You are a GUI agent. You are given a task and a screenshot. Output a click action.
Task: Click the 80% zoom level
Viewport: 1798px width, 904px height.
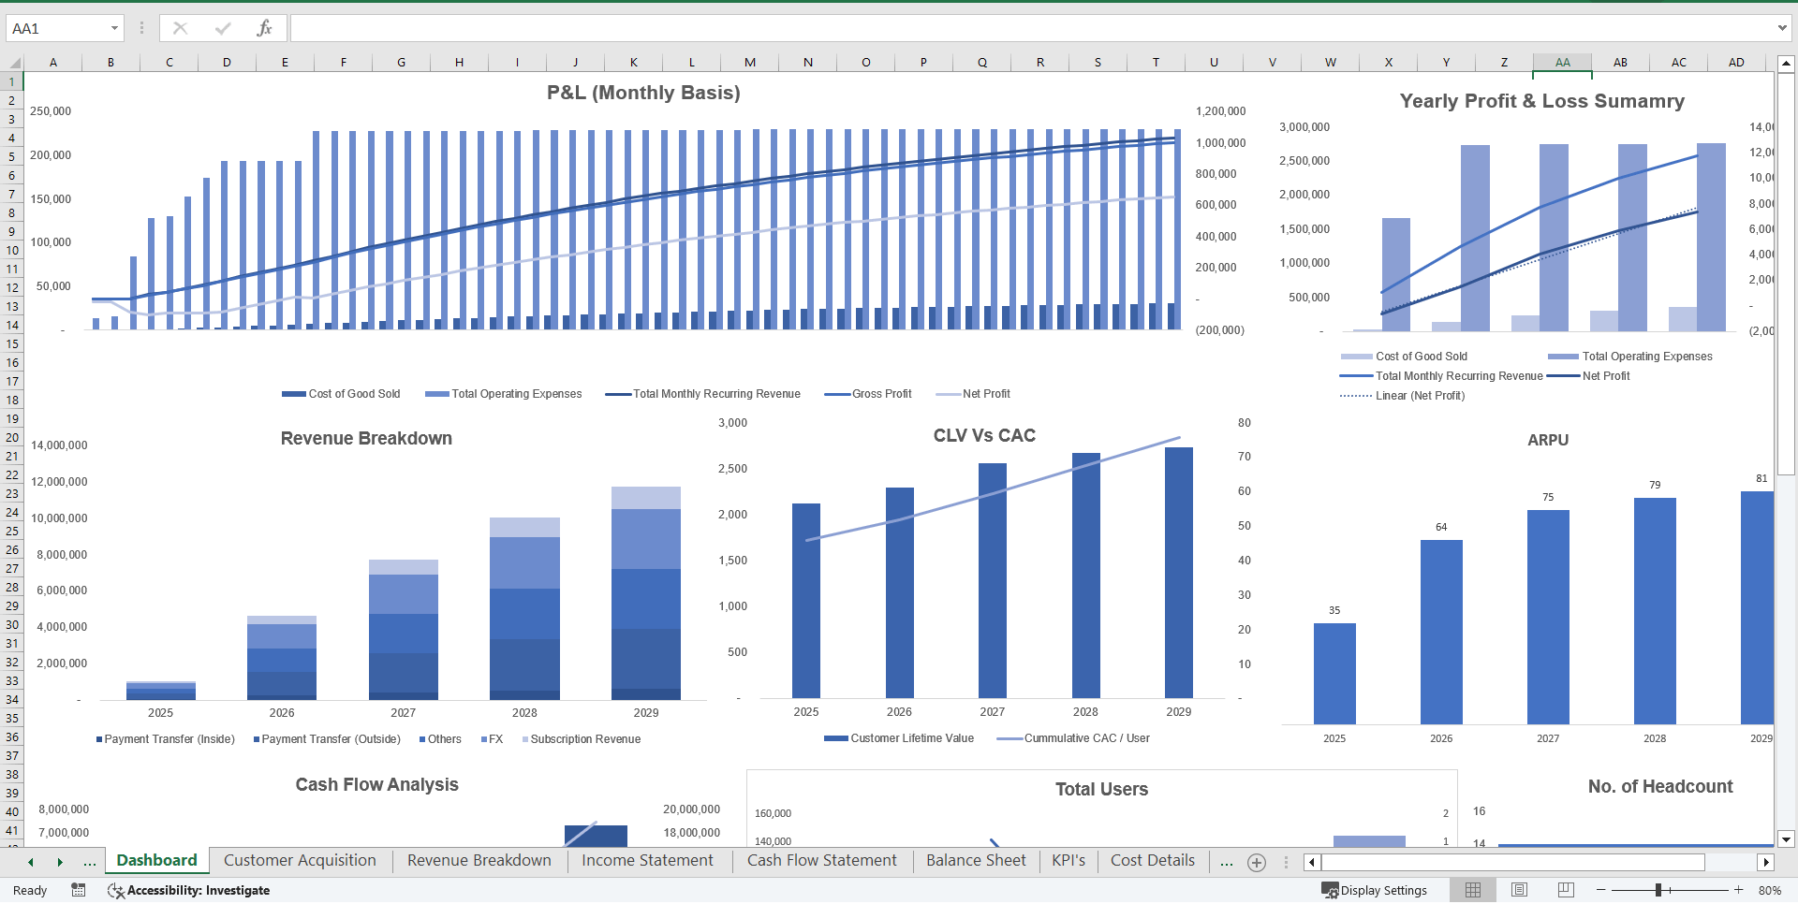coord(1770,890)
